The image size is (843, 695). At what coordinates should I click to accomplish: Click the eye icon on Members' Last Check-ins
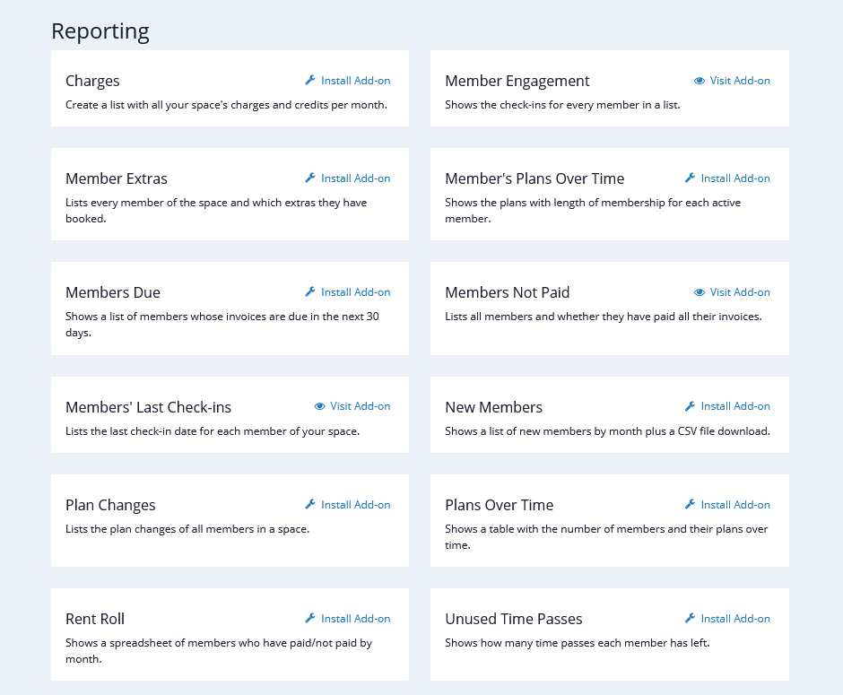tap(319, 405)
